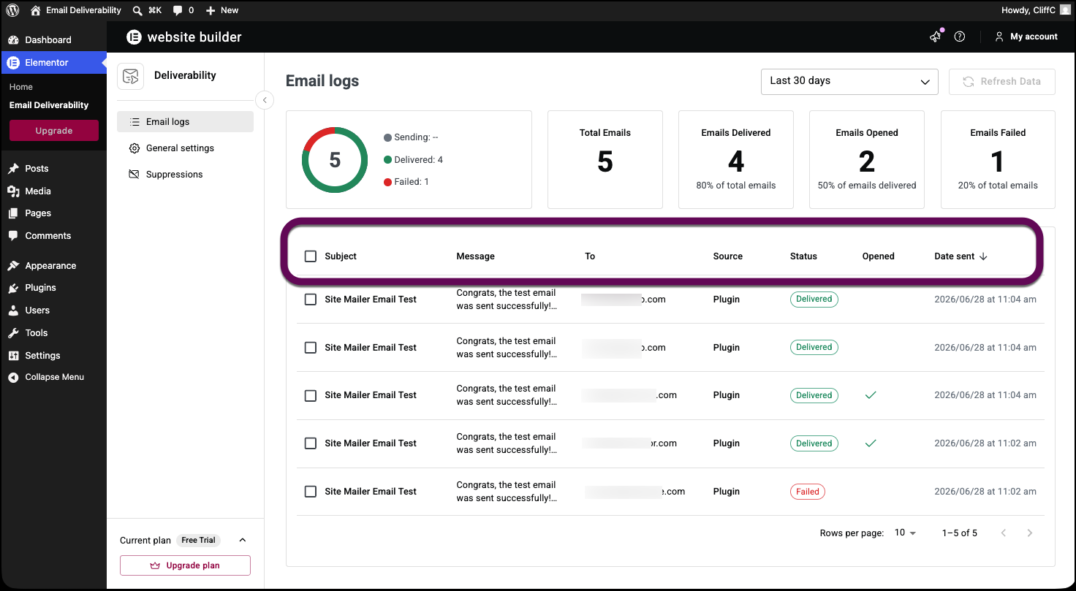Screen dimensions: 1076x591
Task: Toggle the select-all checkbox in table header
Action: [x=311, y=256]
